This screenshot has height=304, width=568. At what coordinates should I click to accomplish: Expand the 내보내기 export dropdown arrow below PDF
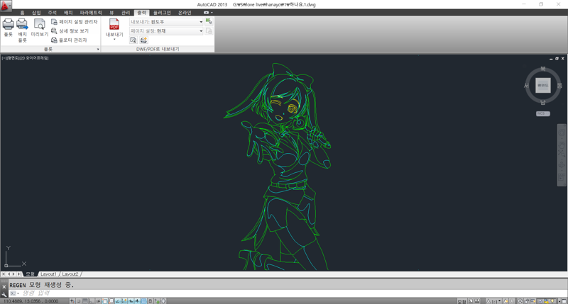pyautogui.click(x=114, y=39)
